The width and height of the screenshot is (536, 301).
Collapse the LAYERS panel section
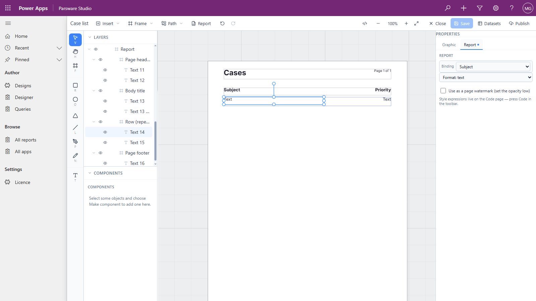tap(90, 37)
